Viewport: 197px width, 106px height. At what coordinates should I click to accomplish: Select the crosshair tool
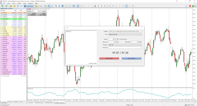81,6
